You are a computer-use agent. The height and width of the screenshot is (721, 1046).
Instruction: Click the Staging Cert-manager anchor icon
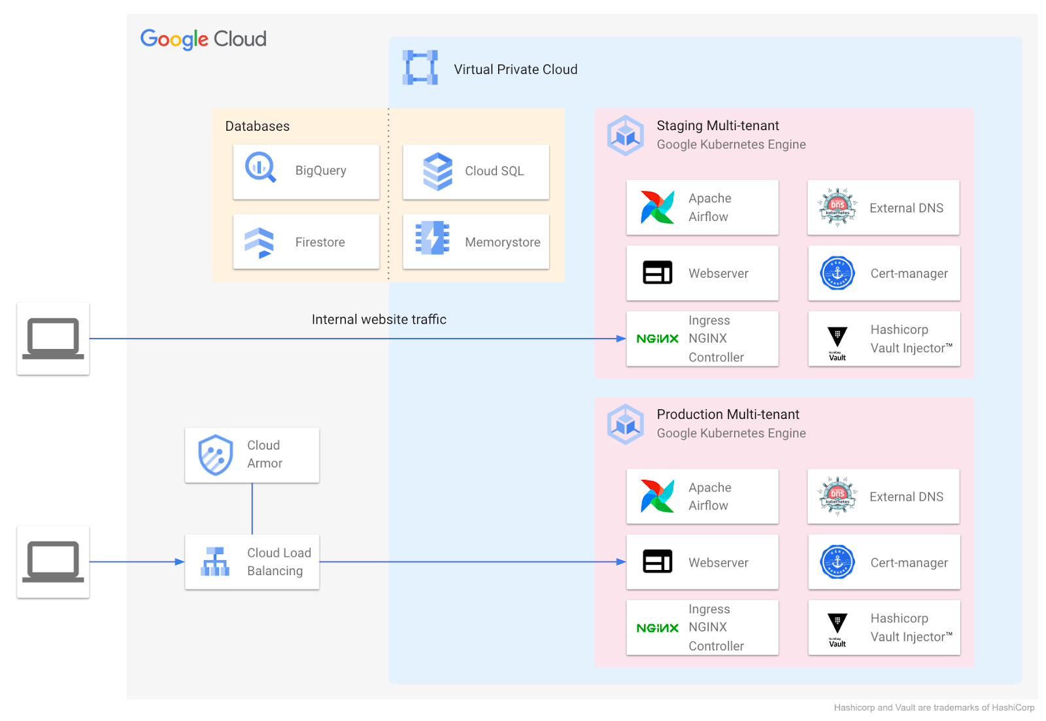837,273
